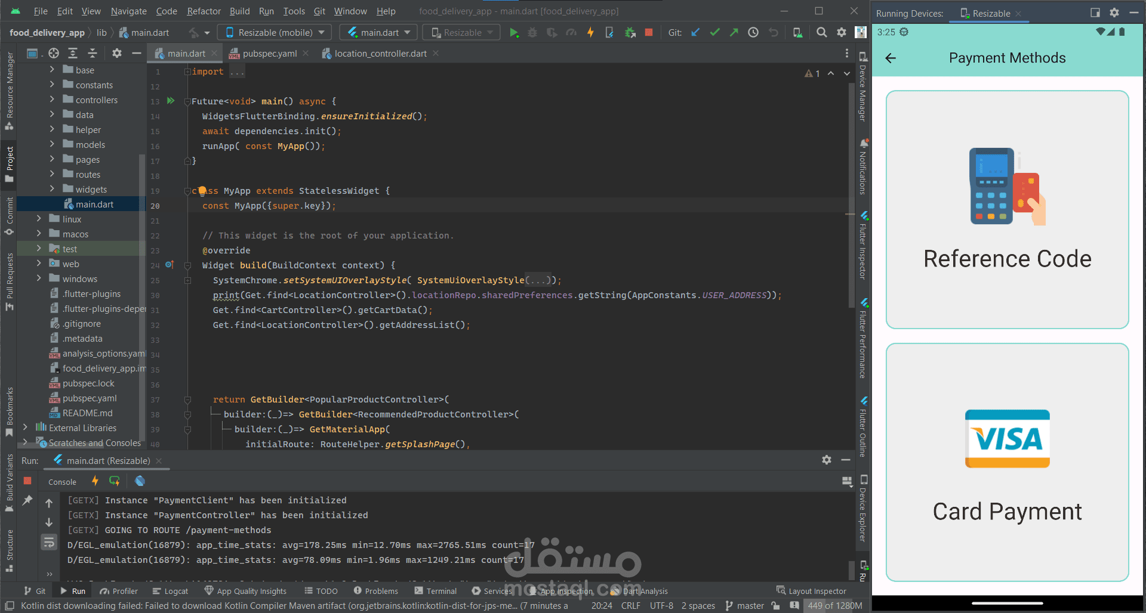
Task: Expand the widgets folder in the project tree
Action: [x=52, y=189]
